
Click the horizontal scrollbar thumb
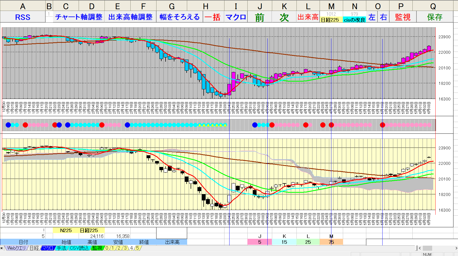pos(427,248)
